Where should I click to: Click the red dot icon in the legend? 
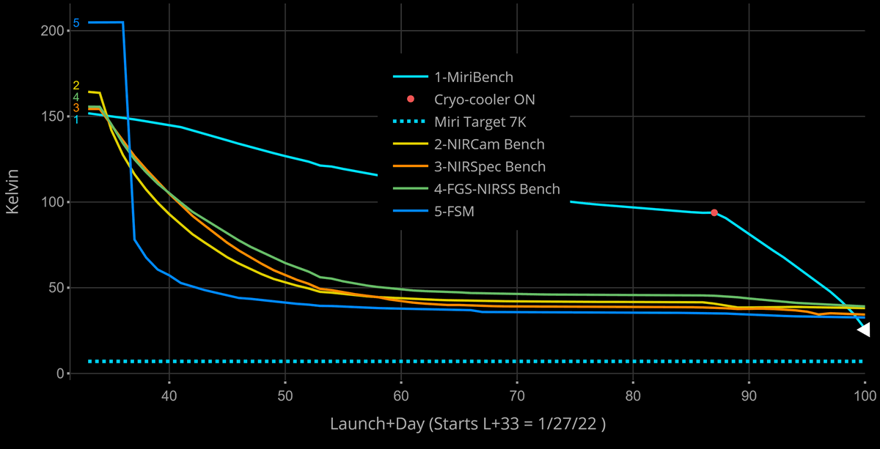pos(411,99)
